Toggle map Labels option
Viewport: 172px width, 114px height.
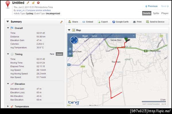tap(117, 36)
